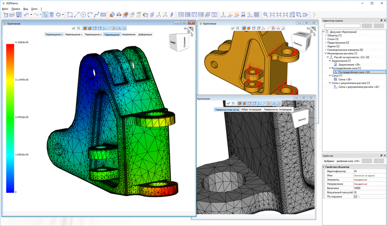Select the circle drawing tool

pos(83,14)
